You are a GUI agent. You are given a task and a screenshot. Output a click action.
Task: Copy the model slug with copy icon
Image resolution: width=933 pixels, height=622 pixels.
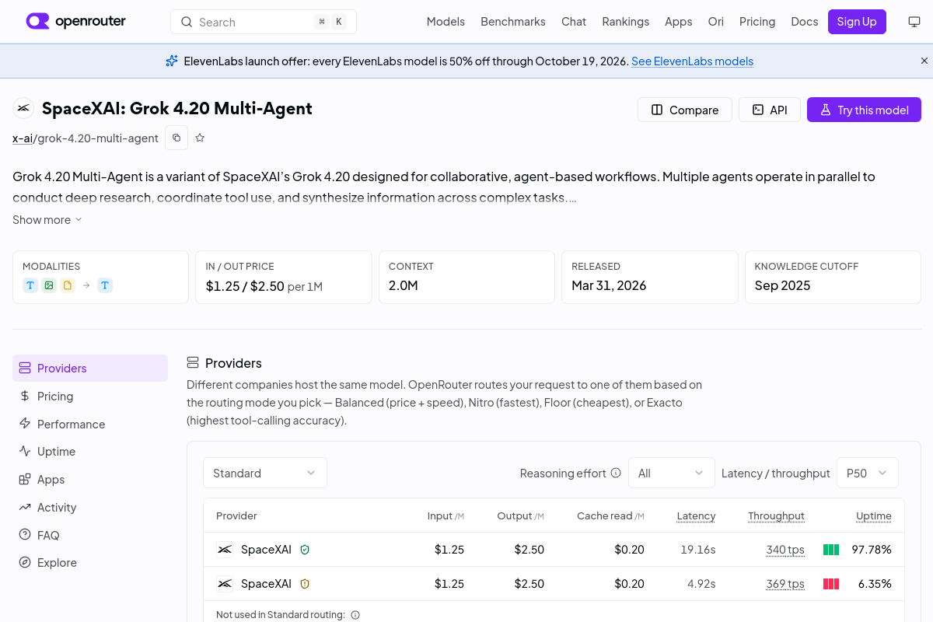click(x=176, y=138)
